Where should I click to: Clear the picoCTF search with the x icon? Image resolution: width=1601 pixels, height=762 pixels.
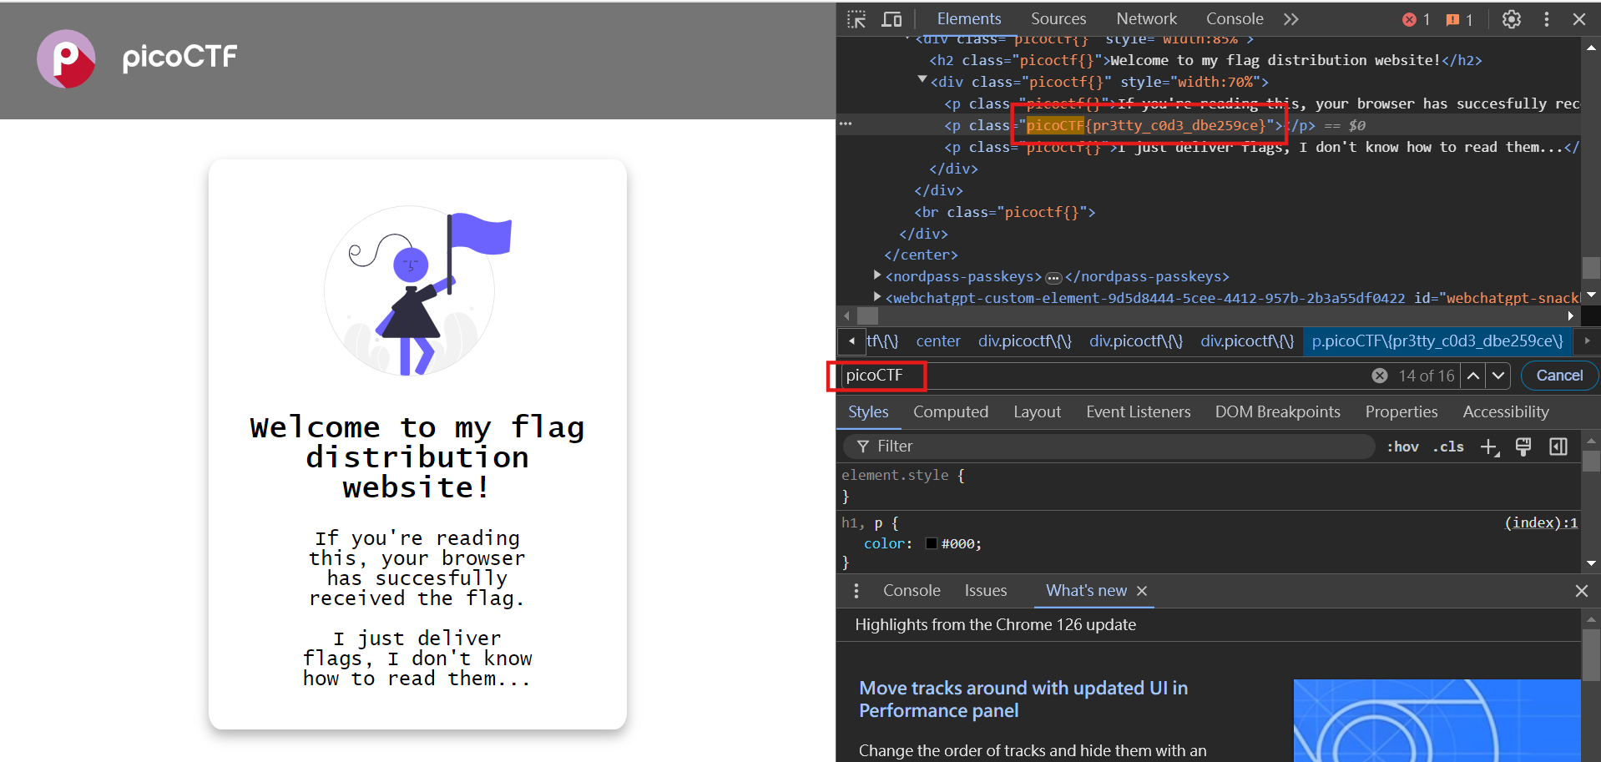(1379, 375)
